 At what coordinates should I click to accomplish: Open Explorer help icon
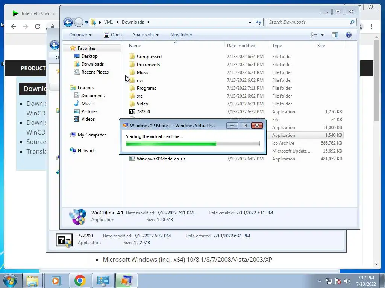point(349,35)
